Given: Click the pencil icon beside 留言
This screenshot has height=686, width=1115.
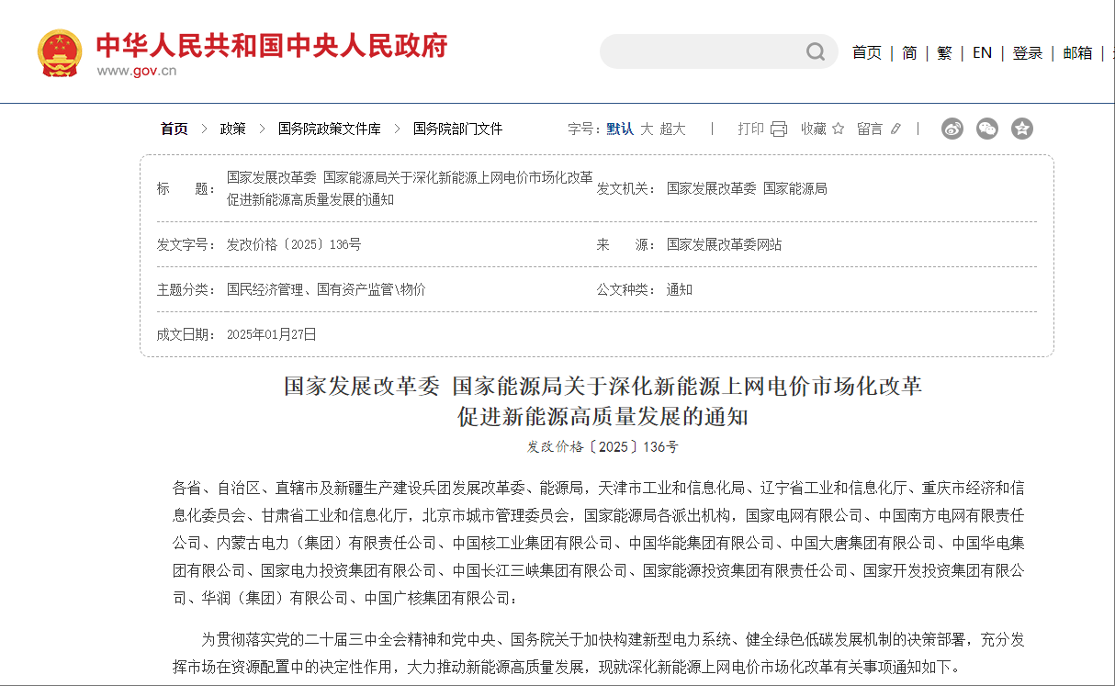Looking at the screenshot, I should coord(895,129).
